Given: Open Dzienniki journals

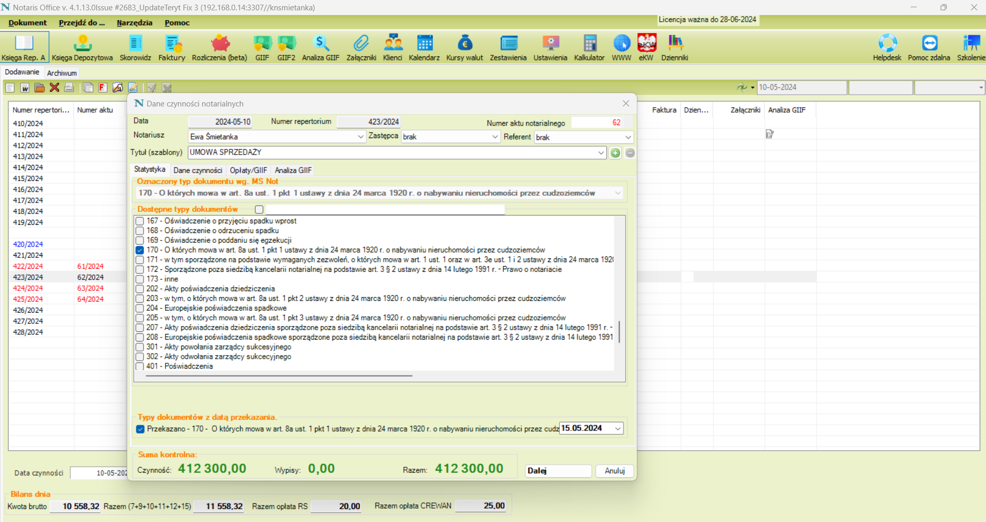Looking at the screenshot, I should [675, 47].
